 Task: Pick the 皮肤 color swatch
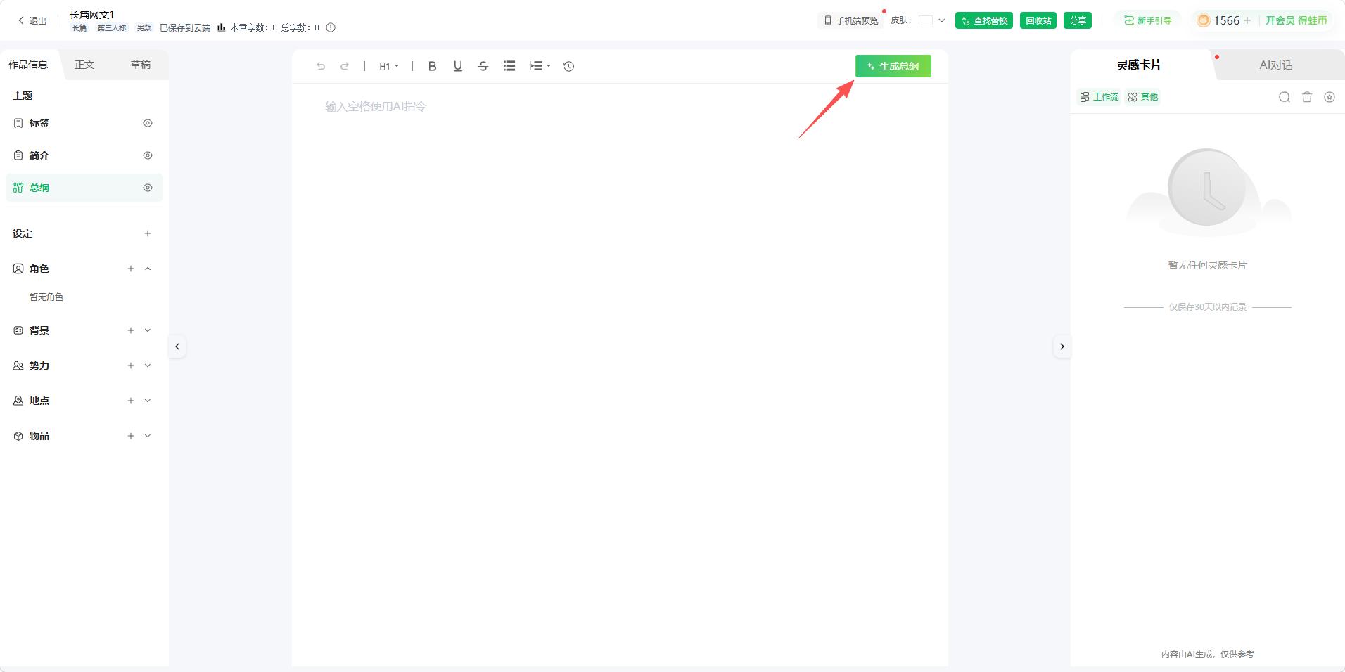point(926,20)
